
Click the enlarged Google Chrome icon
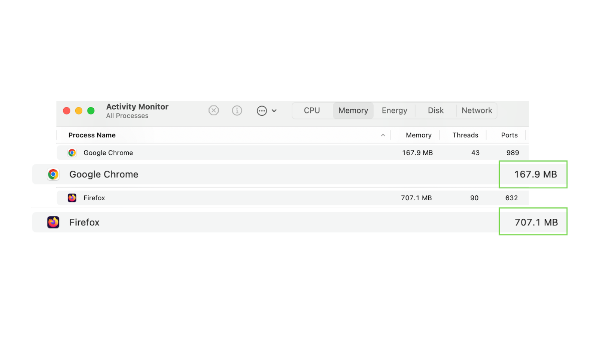click(x=53, y=174)
